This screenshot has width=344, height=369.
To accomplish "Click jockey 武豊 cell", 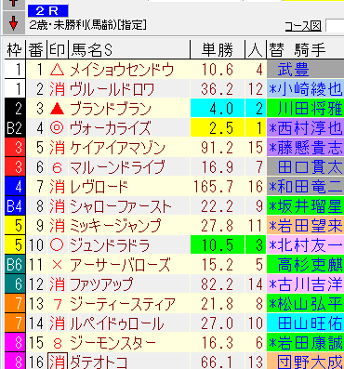I will click(305, 70).
